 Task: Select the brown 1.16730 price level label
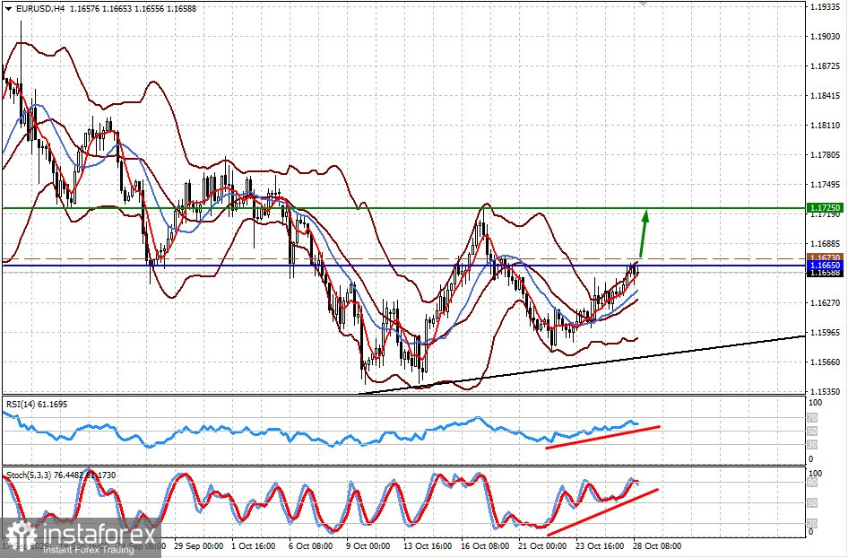[824, 257]
